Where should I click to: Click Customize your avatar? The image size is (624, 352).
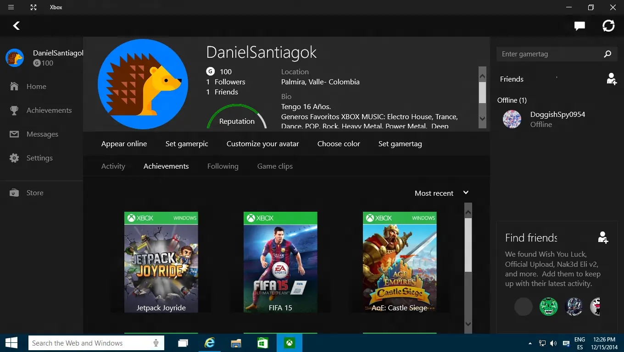tap(262, 143)
